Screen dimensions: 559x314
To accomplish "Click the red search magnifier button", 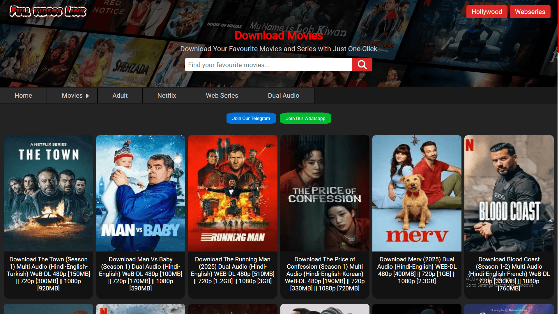I will tap(362, 65).
